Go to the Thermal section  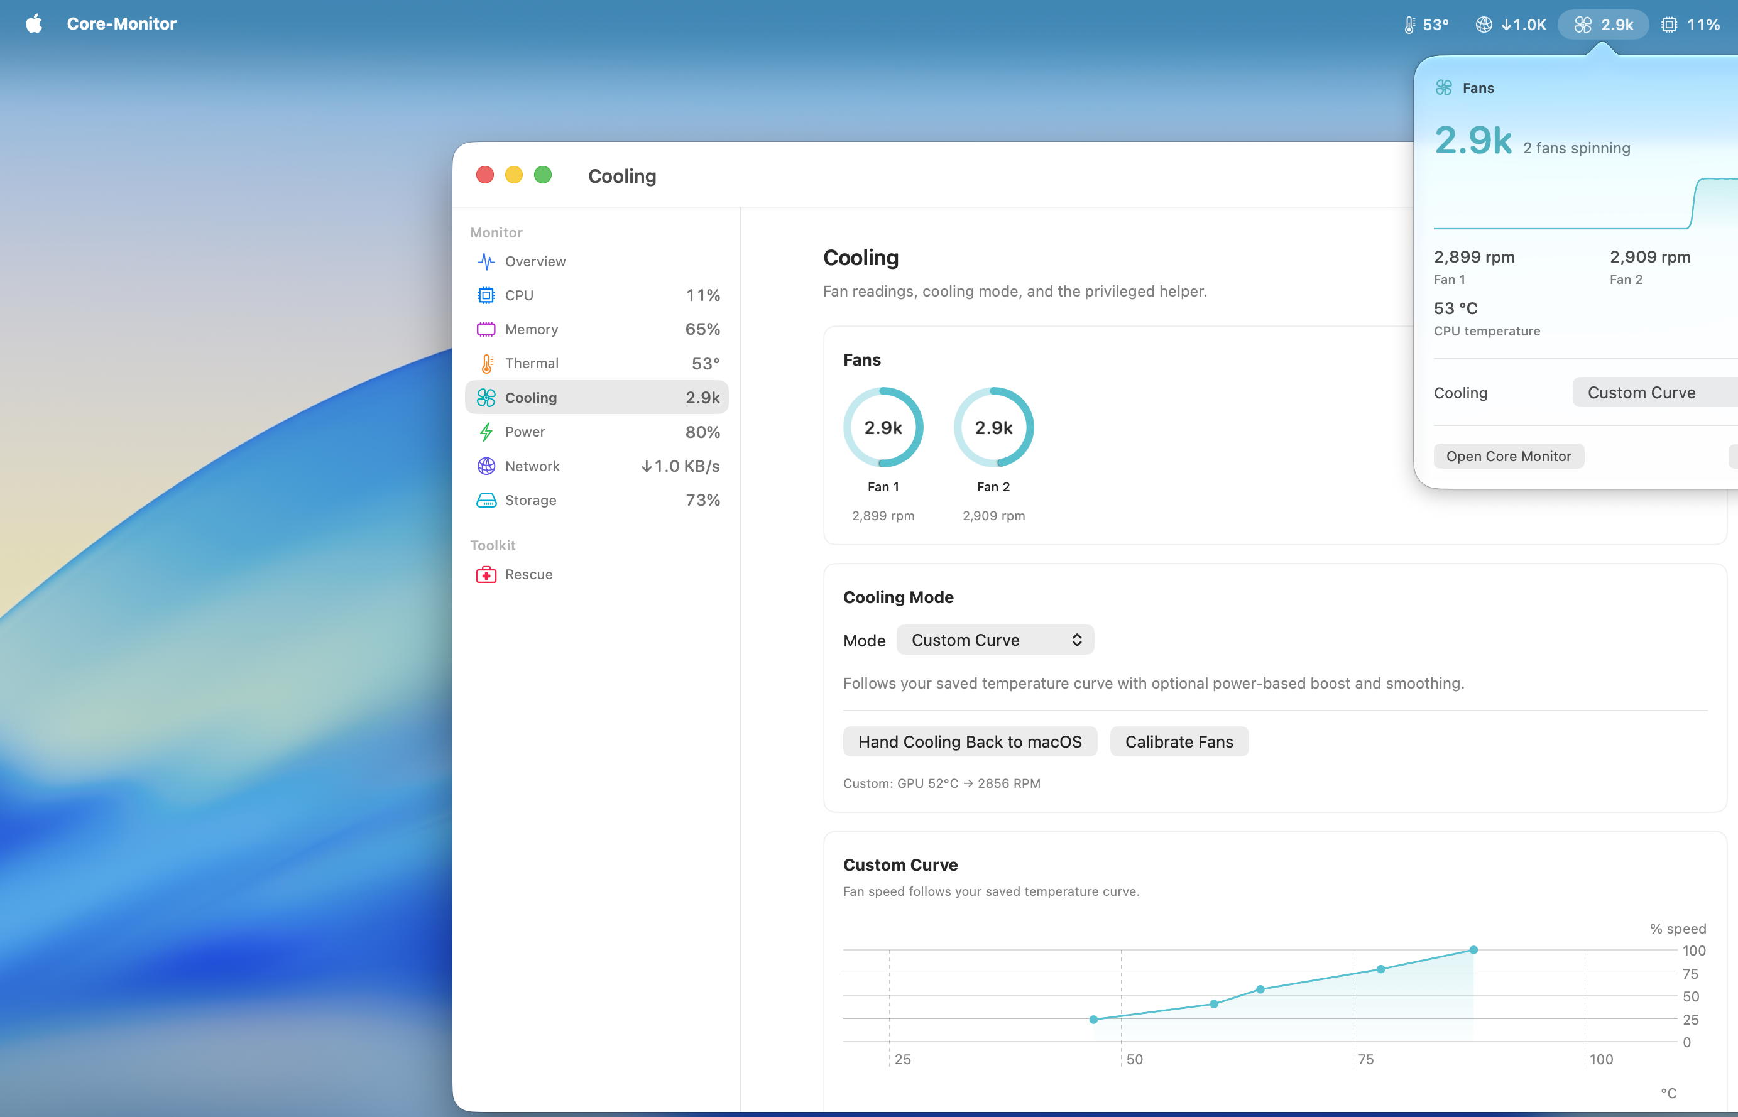(596, 363)
